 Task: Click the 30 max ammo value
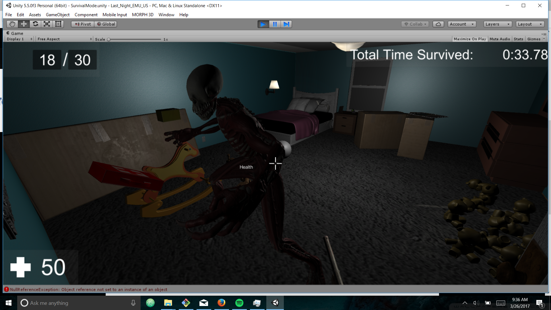(x=82, y=60)
